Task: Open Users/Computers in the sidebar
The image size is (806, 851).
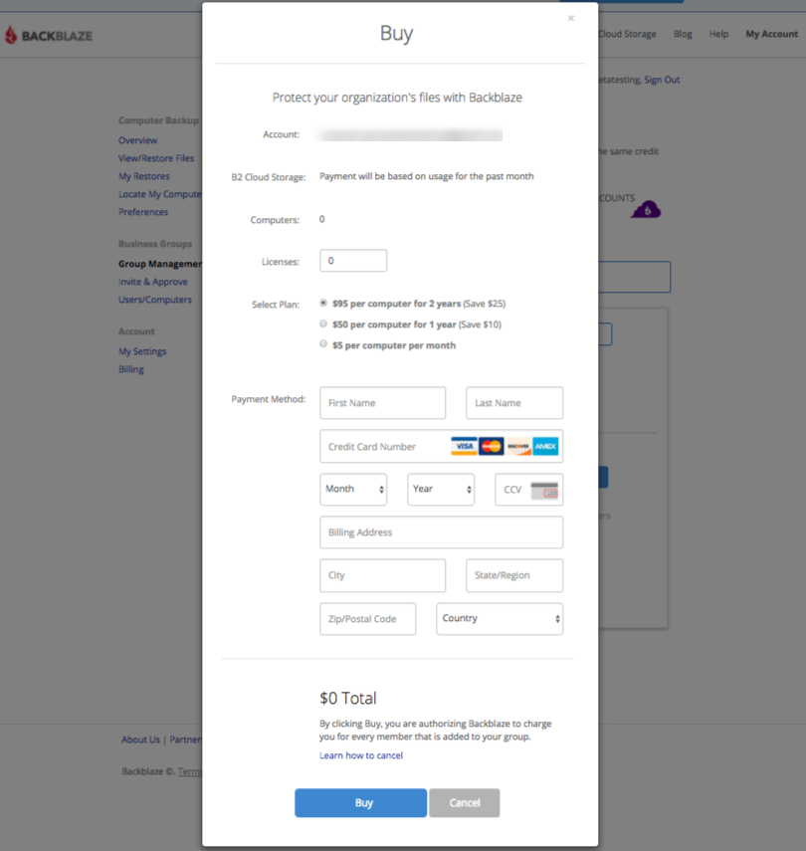Action: (155, 300)
